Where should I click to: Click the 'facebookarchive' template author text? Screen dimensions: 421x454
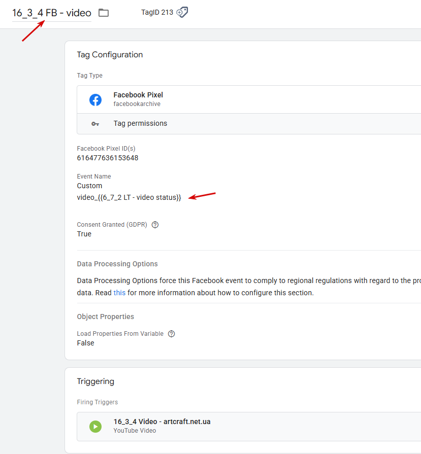click(137, 104)
